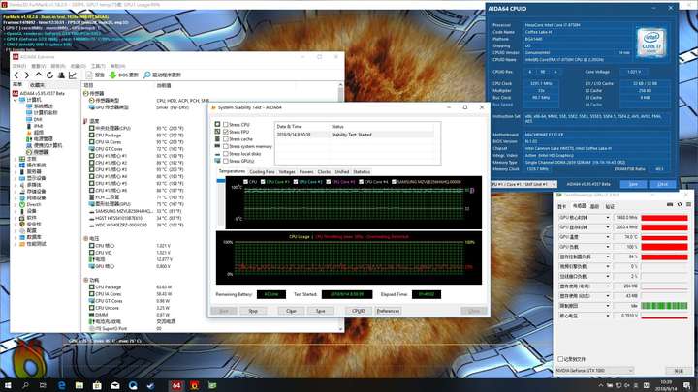This screenshot has width=698, height=392.
Task: Open the Mail app from taskbar
Action: pyautogui.click(x=114, y=385)
